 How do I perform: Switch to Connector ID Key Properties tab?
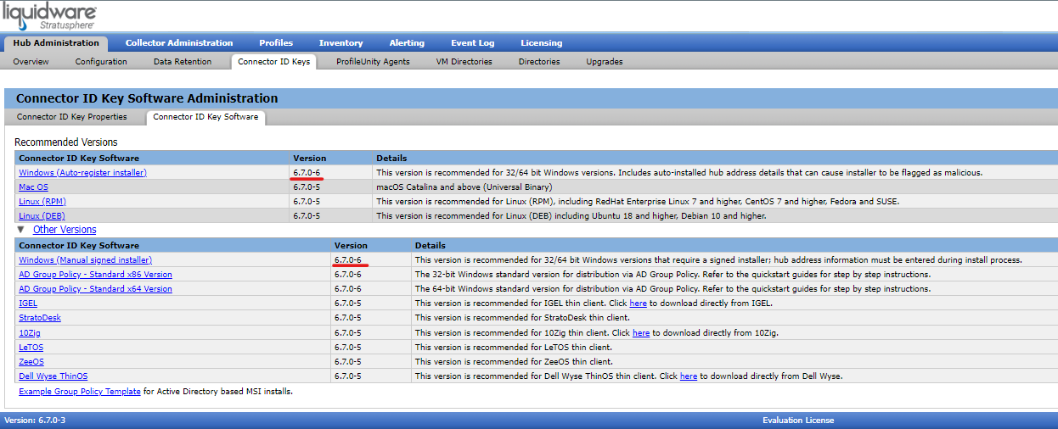coord(72,117)
